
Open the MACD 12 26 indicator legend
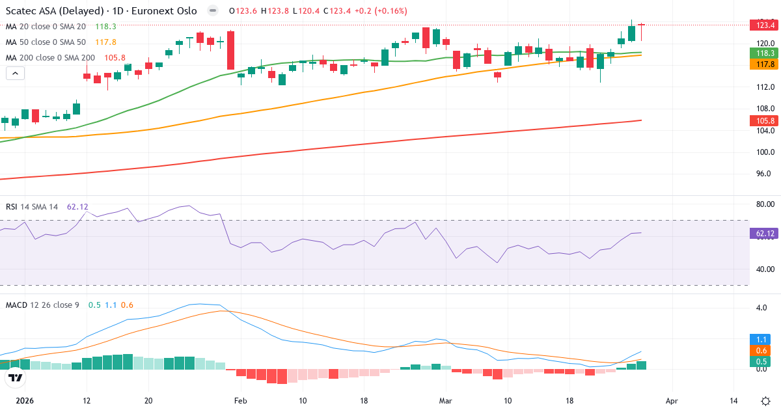[43, 305]
